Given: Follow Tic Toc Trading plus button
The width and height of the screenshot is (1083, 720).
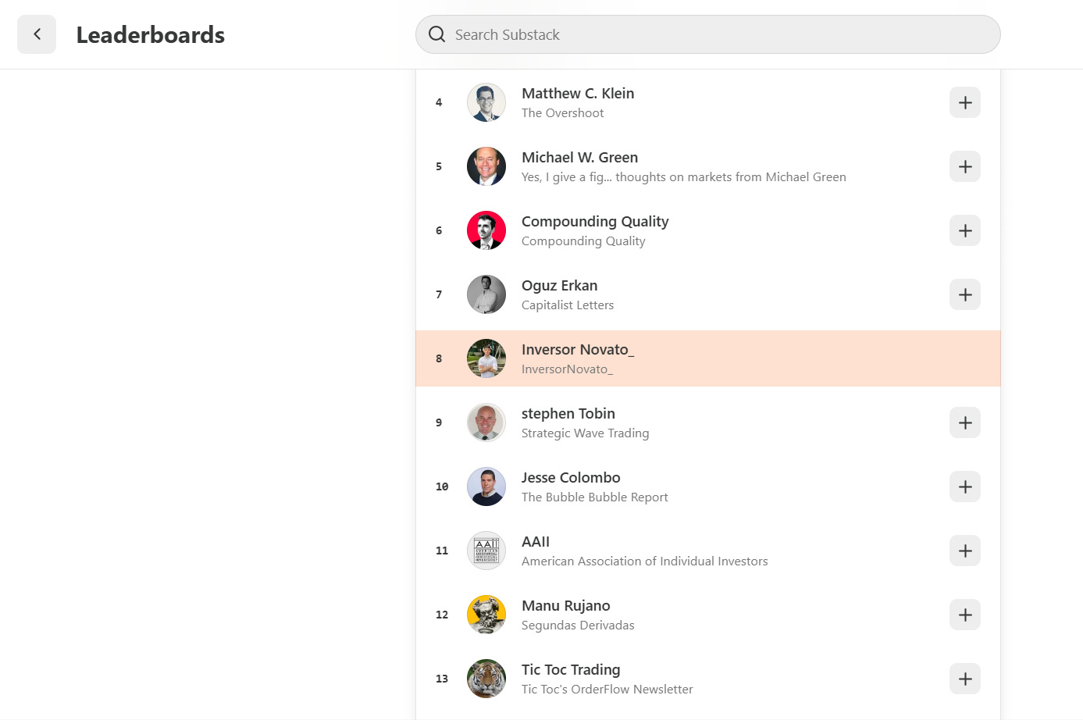Looking at the screenshot, I should (965, 679).
